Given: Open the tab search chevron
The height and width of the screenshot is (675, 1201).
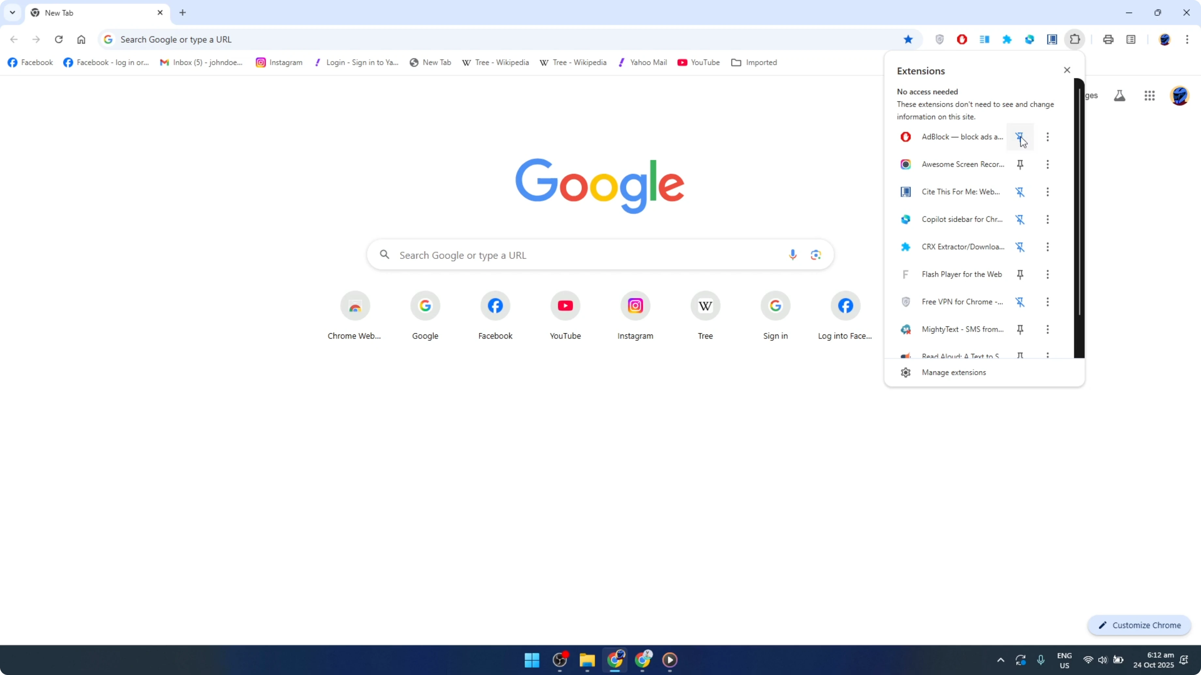Looking at the screenshot, I should point(12,13).
